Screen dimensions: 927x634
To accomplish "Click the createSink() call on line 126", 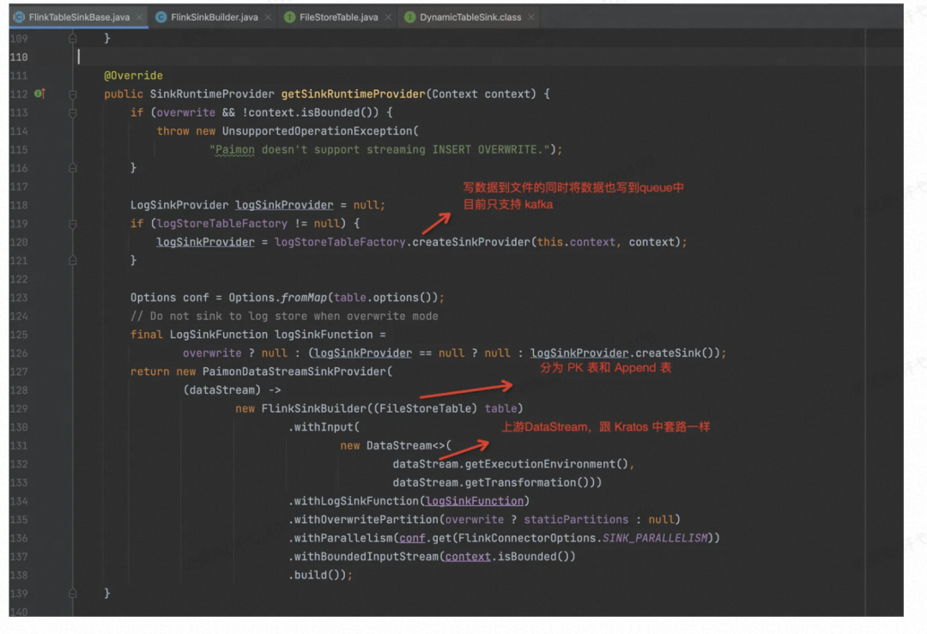I will (674, 353).
